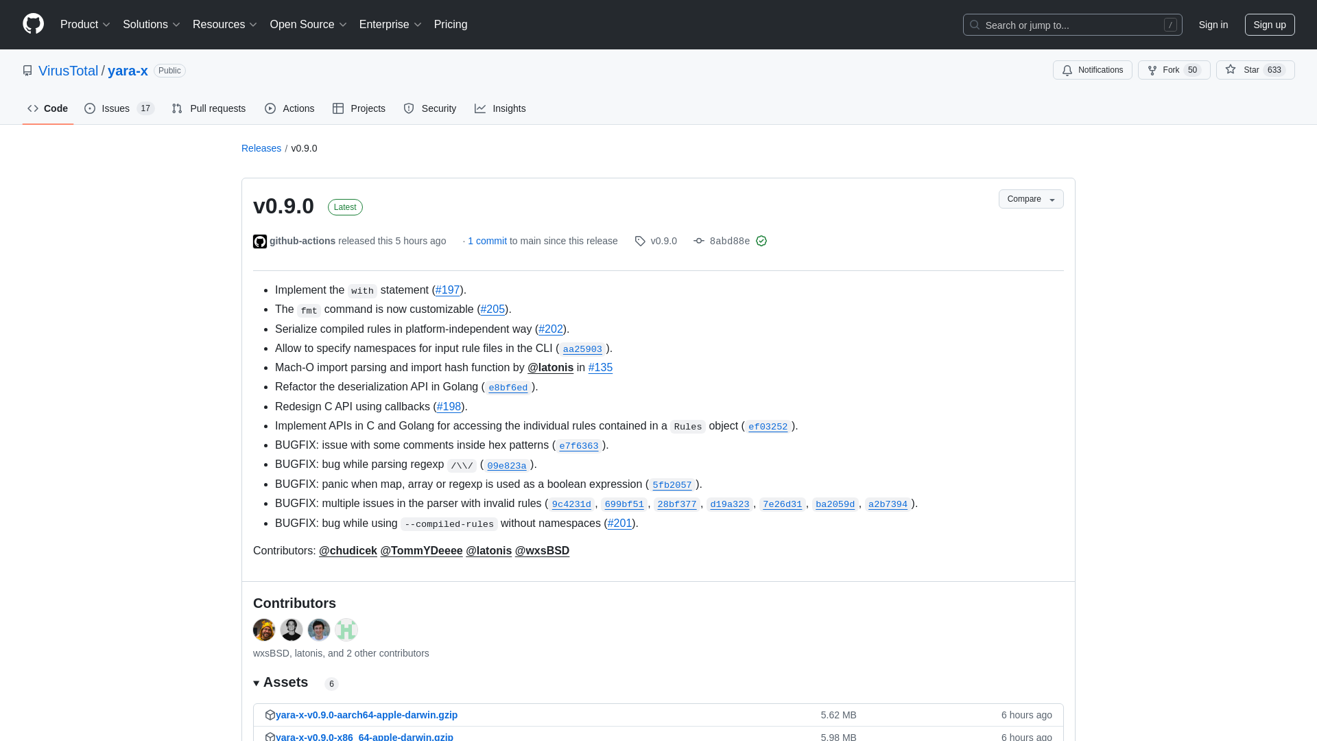Click the repository icon beside VirusTotal
The width and height of the screenshot is (1317, 741).
pyautogui.click(x=27, y=71)
